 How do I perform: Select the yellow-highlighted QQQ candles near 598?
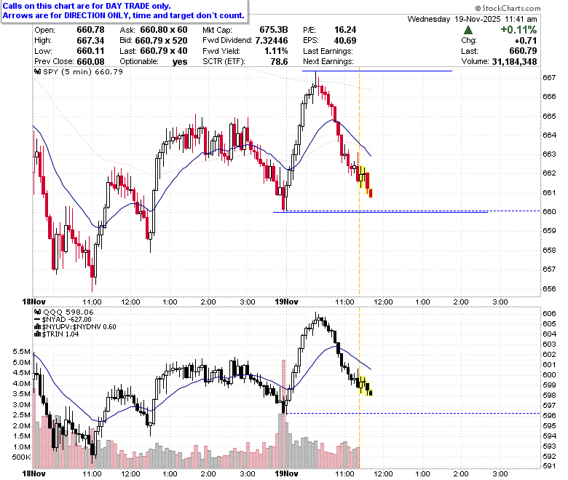click(365, 386)
